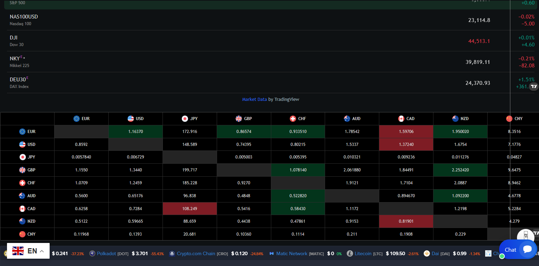Click the Crypto.com Chain coin icon

172,253
